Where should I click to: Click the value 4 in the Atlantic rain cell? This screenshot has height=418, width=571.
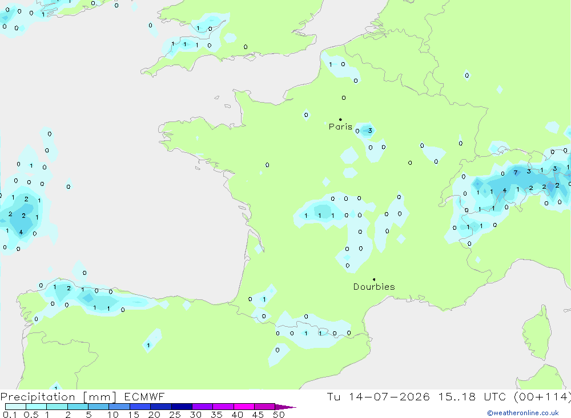pos(21,232)
